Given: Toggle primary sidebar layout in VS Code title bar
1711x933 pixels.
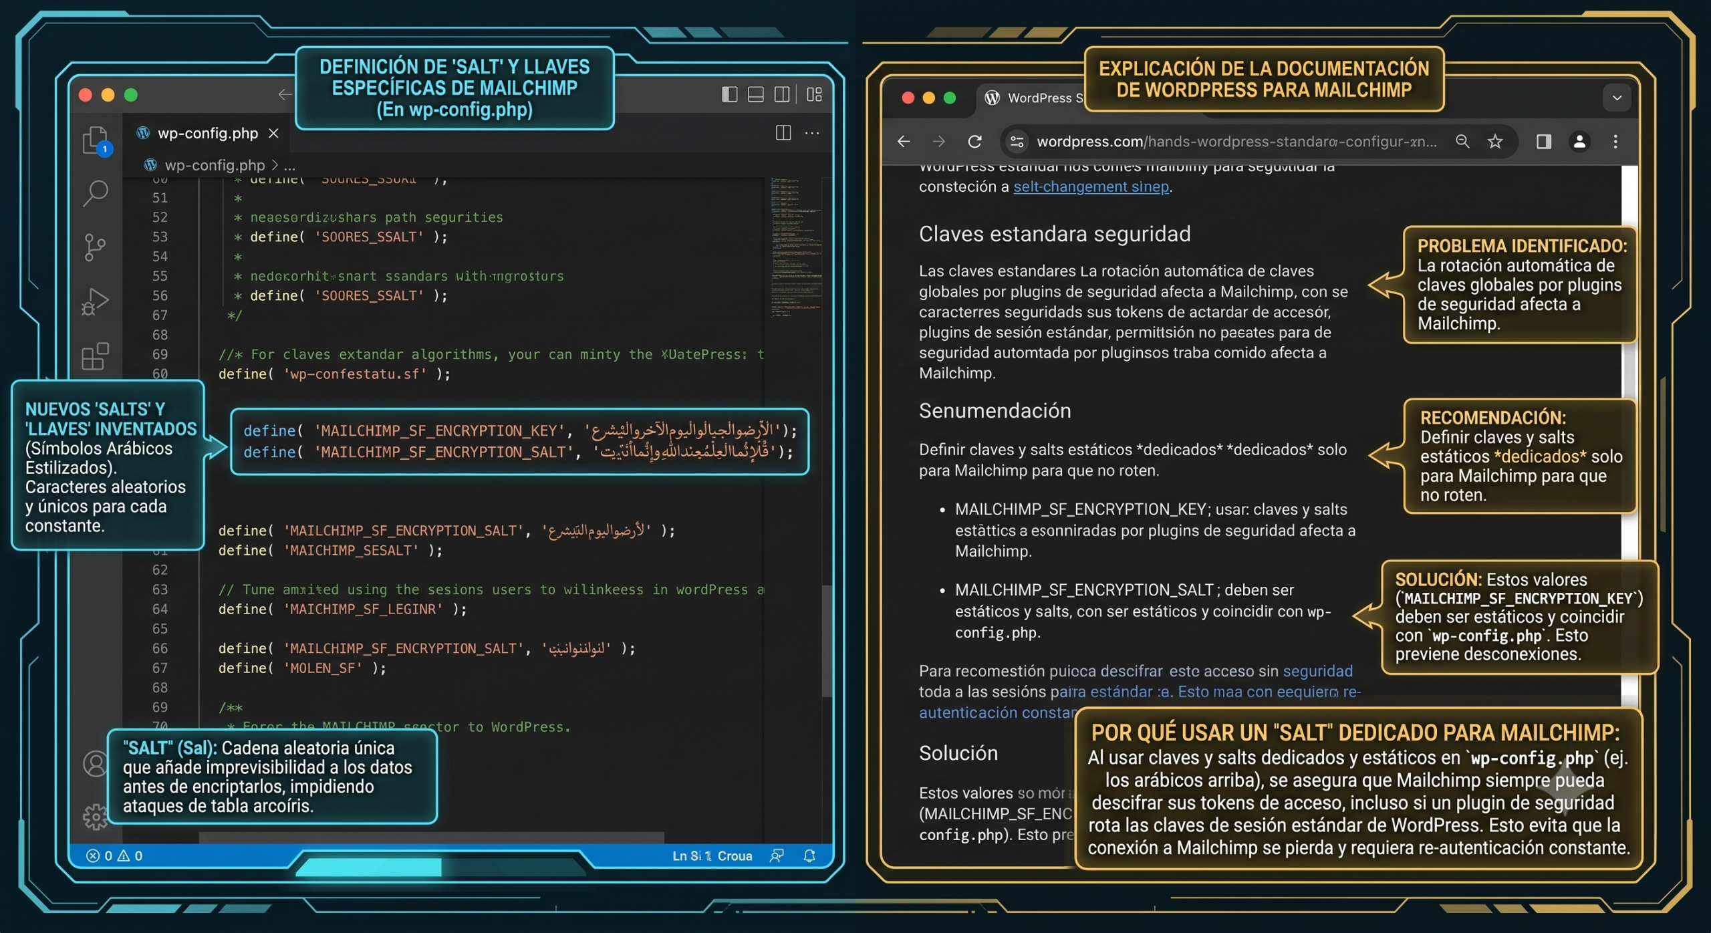Looking at the screenshot, I should click(x=730, y=94).
